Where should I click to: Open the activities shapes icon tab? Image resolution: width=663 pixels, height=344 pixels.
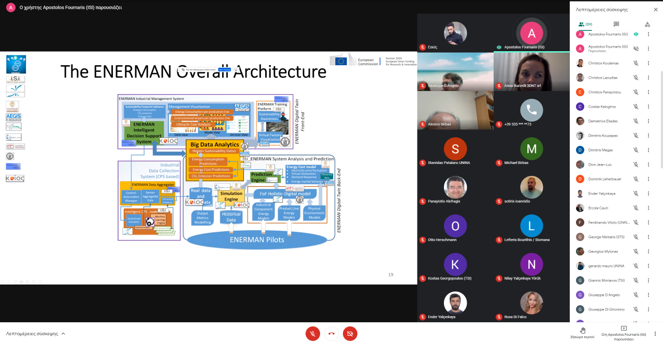point(647,24)
